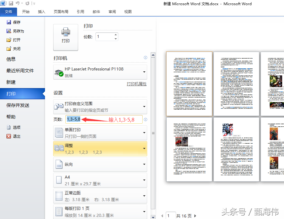Expand the 单面打印 dropdown
Viewport: 284px width, 219px height.
tap(100, 133)
